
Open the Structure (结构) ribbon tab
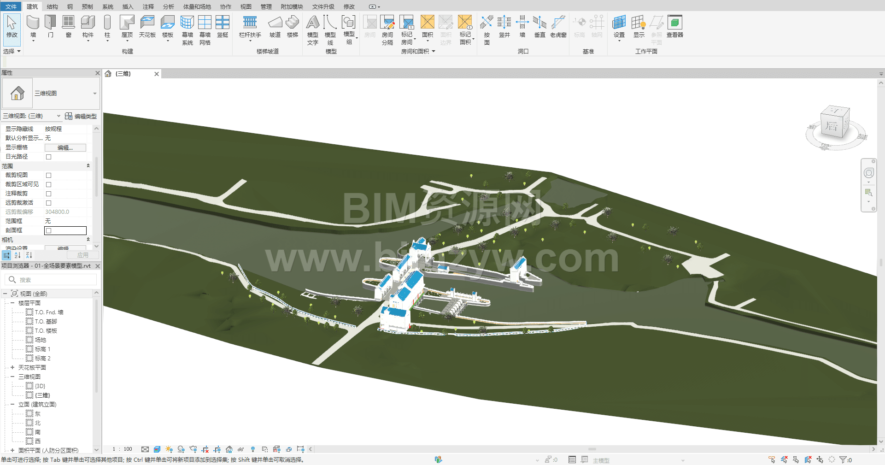(x=53, y=6)
